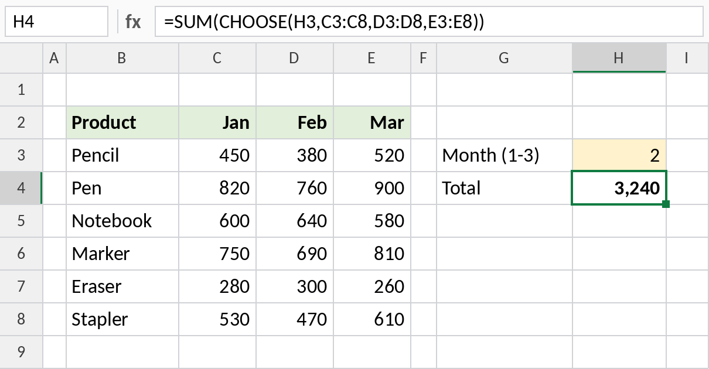
Task: Click Notebook's Feb value 640
Action: coord(295,221)
